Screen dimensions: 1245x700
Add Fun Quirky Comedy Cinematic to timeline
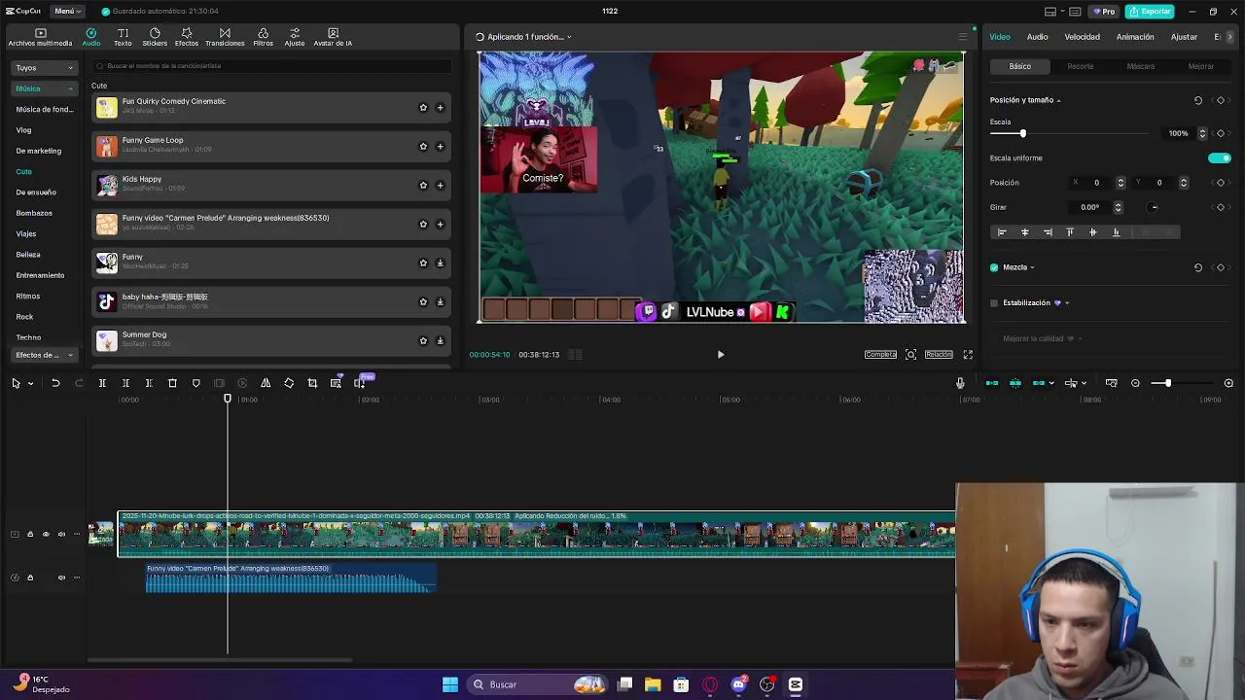(440, 107)
